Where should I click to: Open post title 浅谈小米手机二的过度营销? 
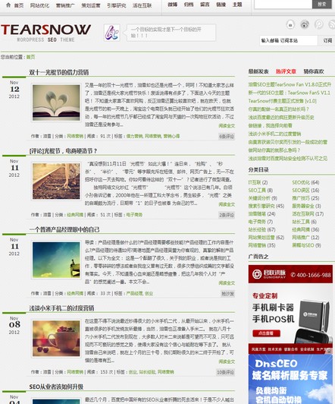61,308
